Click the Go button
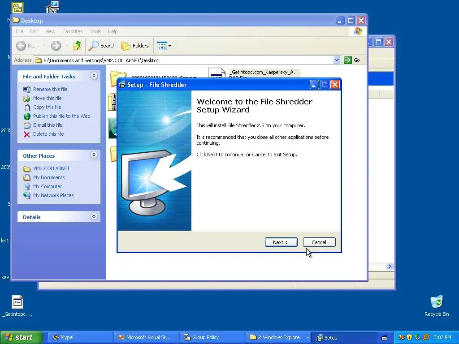Image resolution: width=459 pixels, height=344 pixels. (x=352, y=60)
